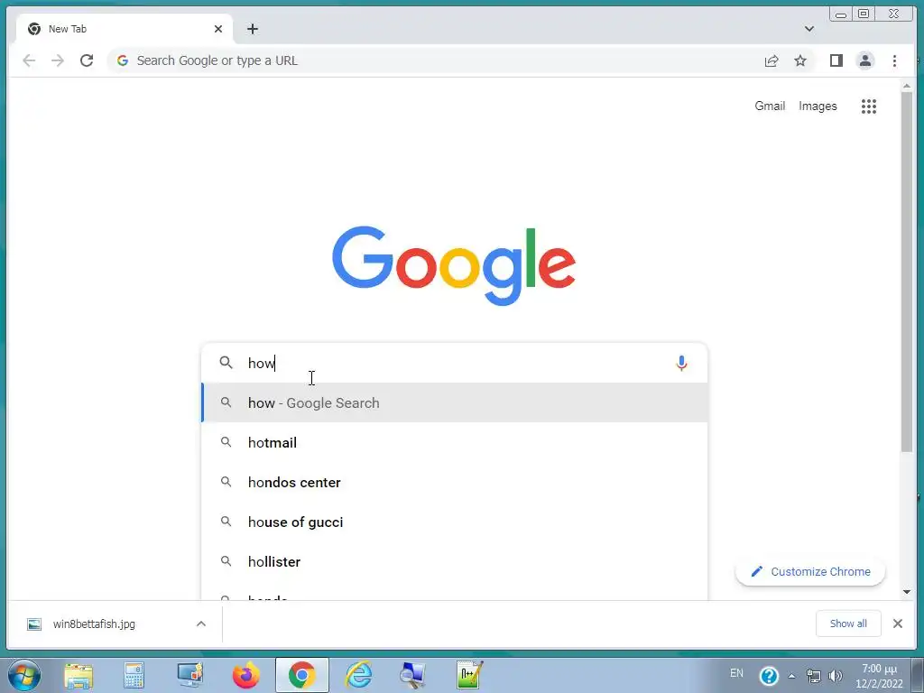Click the browser back arrow
924x693 pixels.
(29, 60)
